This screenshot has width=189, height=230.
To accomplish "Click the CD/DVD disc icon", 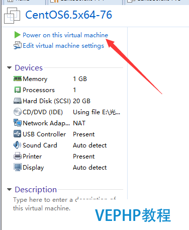I will pos(18,112).
